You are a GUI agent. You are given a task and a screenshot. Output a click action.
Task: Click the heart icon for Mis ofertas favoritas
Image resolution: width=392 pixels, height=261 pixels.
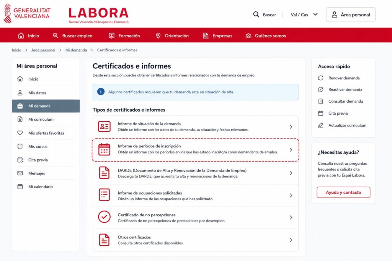pyautogui.click(x=20, y=133)
